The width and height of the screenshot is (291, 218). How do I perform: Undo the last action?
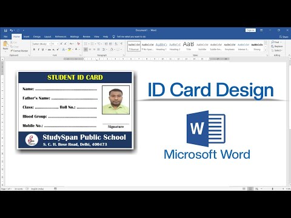[11, 30]
